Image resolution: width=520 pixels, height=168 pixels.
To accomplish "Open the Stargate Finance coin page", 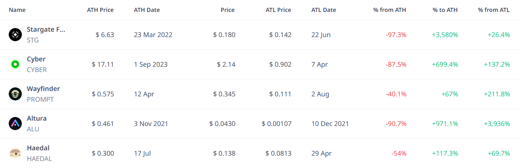I will pos(46,29).
